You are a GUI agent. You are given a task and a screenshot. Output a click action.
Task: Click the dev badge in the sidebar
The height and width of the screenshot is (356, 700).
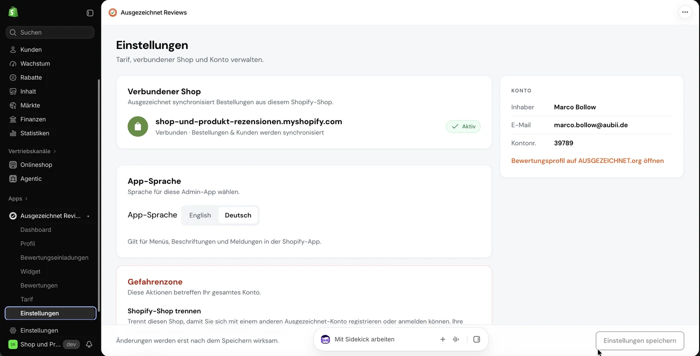[71, 344]
